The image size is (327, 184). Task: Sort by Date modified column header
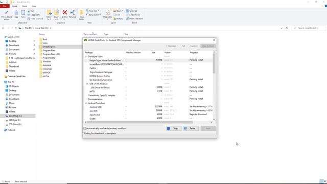[90, 34]
